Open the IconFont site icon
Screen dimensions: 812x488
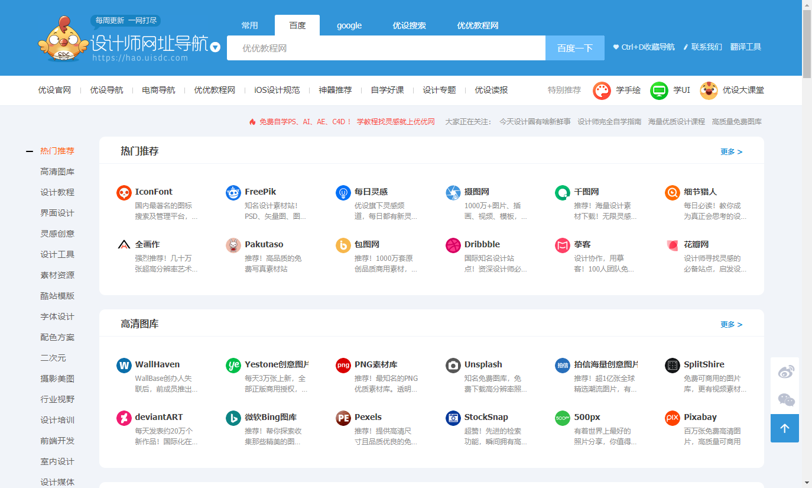[x=124, y=193]
